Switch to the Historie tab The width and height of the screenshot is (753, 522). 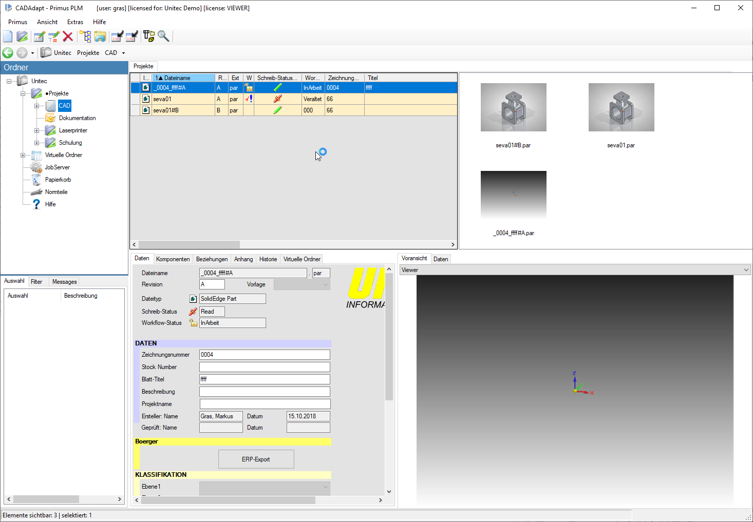(x=268, y=259)
